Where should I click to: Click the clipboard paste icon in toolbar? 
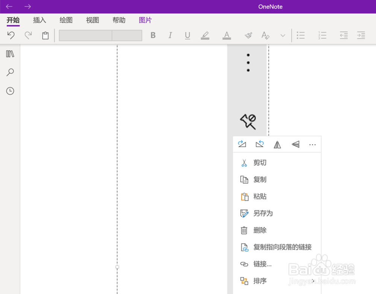[x=45, y=35]
